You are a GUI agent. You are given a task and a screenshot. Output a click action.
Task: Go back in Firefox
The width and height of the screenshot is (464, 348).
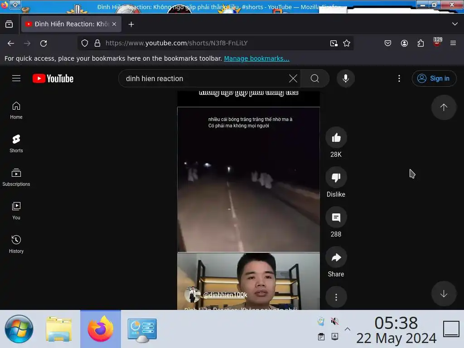coord(11,43)
